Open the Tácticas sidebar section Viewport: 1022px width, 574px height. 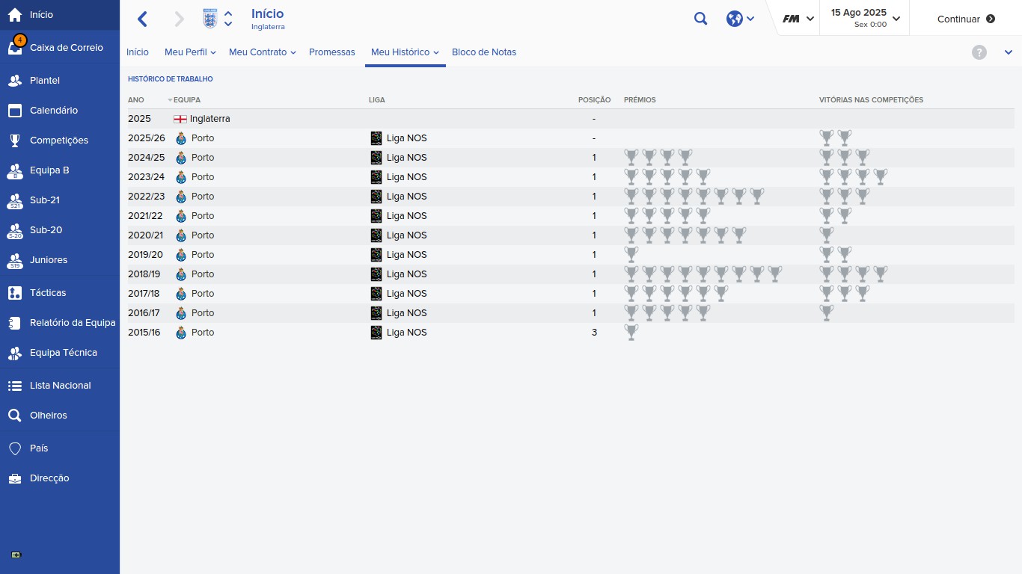(x=48, y=293)
